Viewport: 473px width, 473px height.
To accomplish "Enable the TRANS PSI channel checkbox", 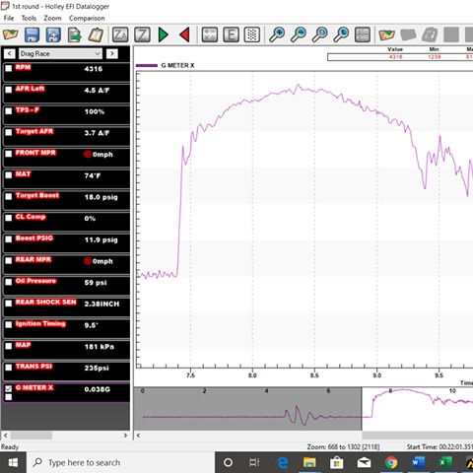I will (x=9, y=367).
